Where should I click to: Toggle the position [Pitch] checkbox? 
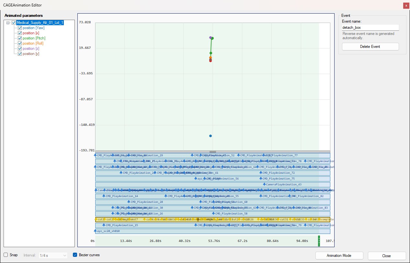tap(20, 38)
